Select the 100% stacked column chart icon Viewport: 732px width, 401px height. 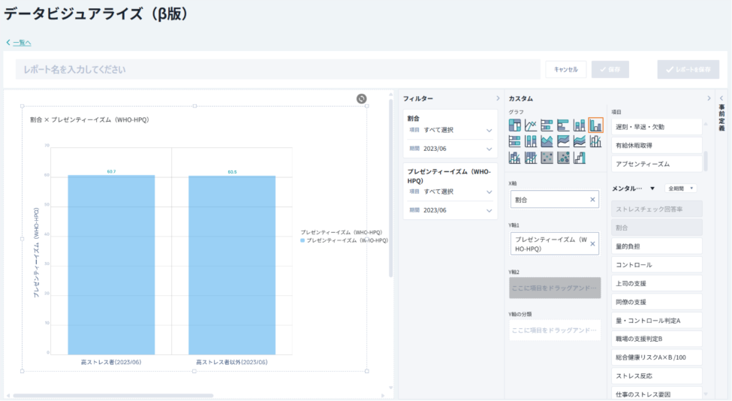(531, 141)
